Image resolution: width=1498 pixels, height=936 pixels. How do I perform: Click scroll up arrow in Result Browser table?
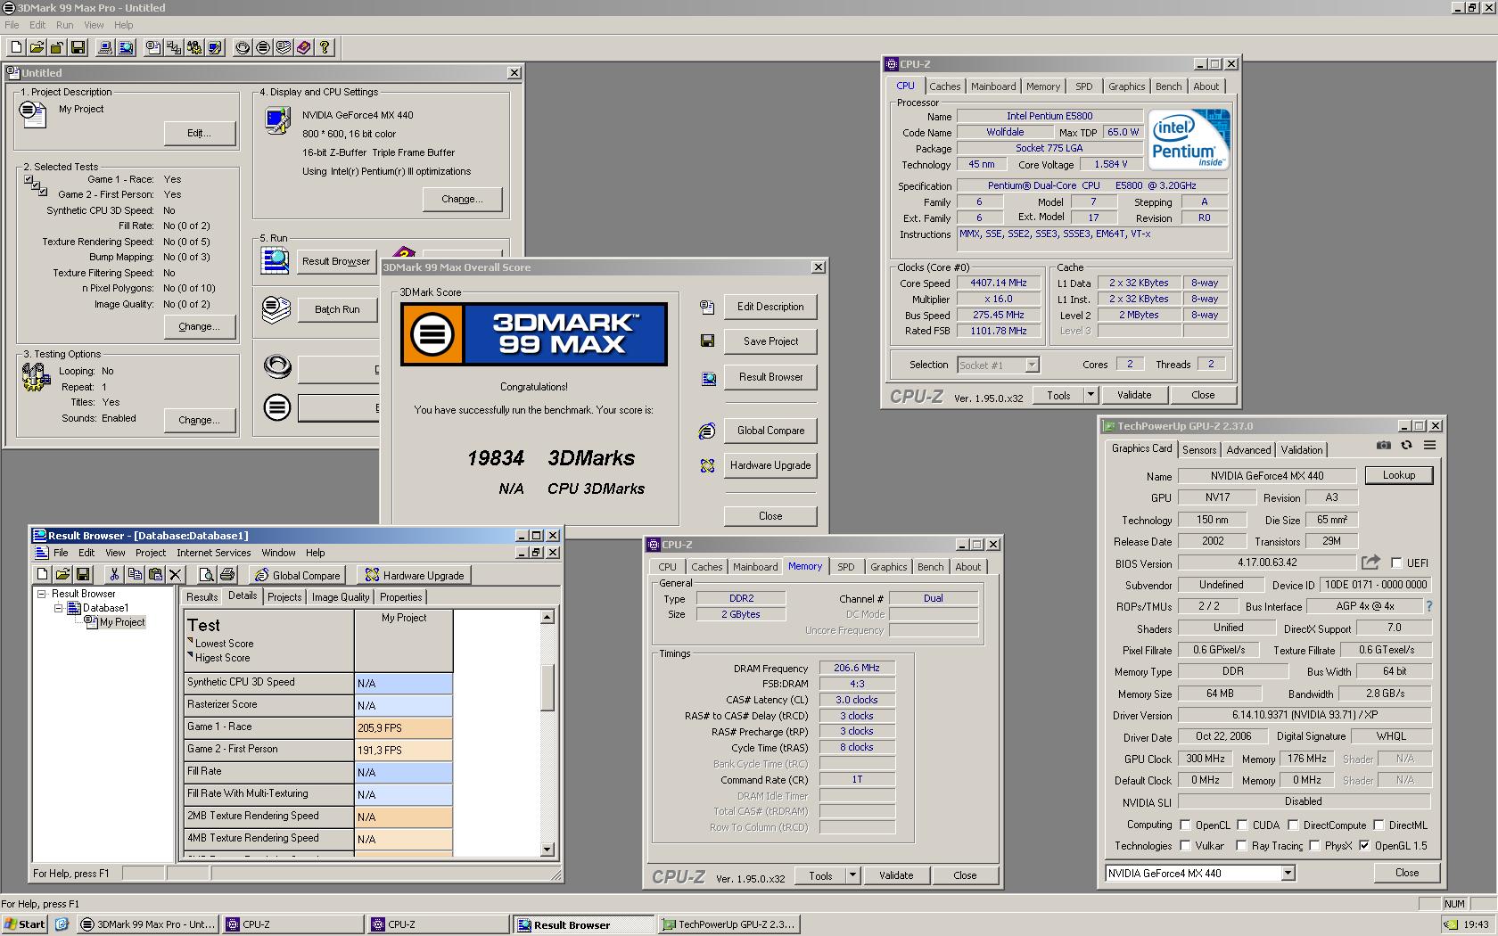(x=547, y=617)
